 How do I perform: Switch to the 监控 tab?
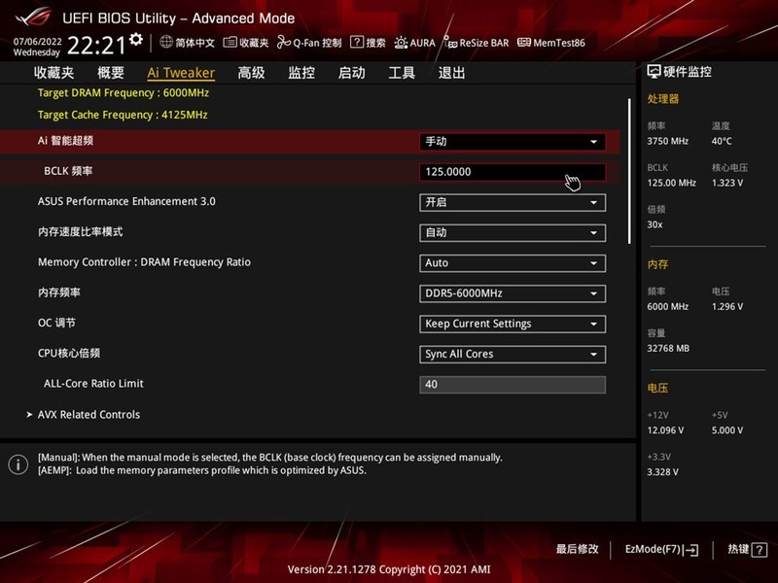(x=302, y=73)
